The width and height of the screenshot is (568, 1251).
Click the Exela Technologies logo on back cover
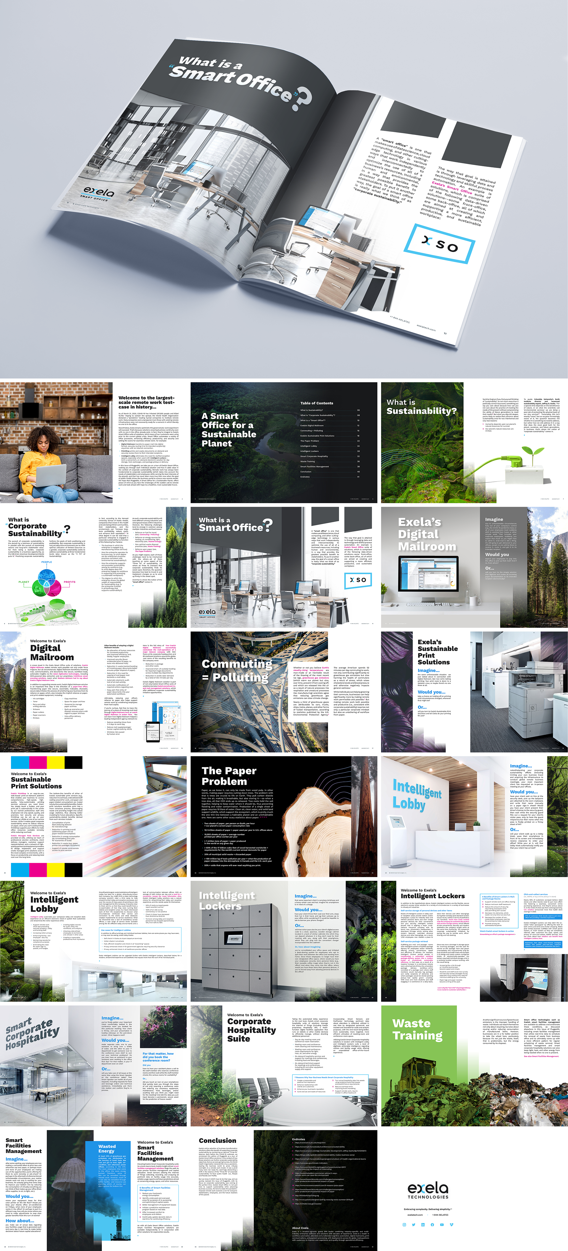(428, 1190)
